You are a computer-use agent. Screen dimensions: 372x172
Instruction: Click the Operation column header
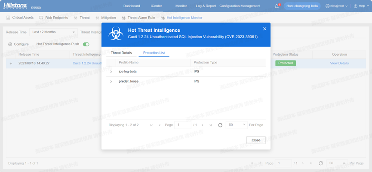339,54
